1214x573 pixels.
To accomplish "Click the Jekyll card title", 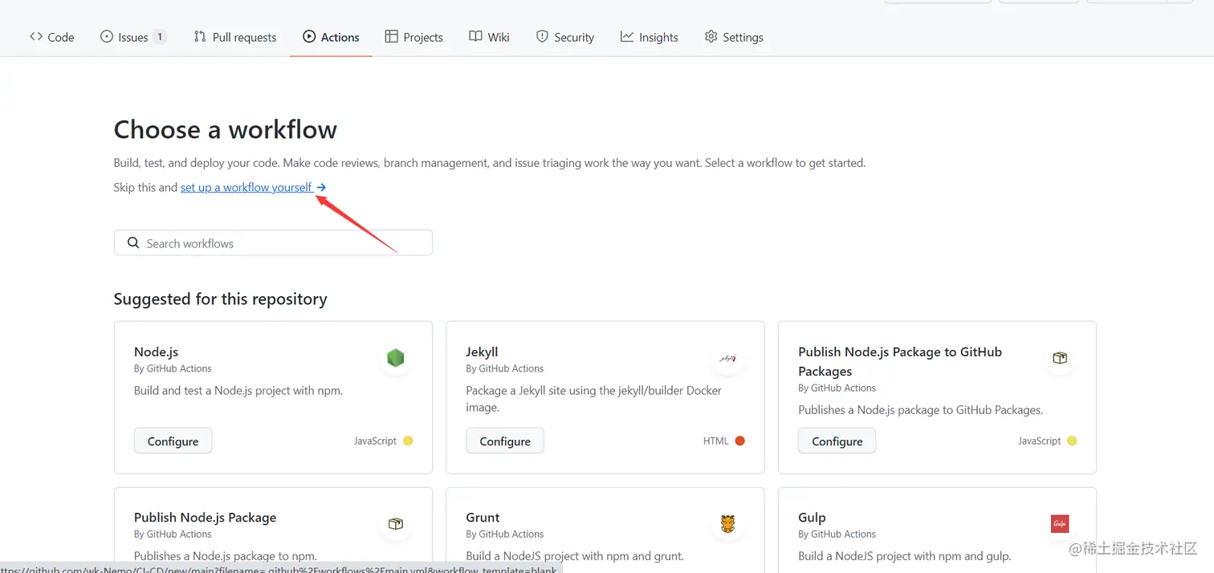I will click(482, 352).
